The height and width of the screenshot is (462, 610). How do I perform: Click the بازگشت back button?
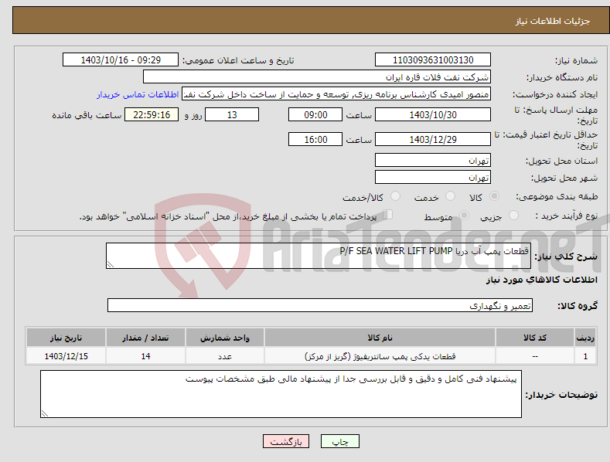click(286, 441)
